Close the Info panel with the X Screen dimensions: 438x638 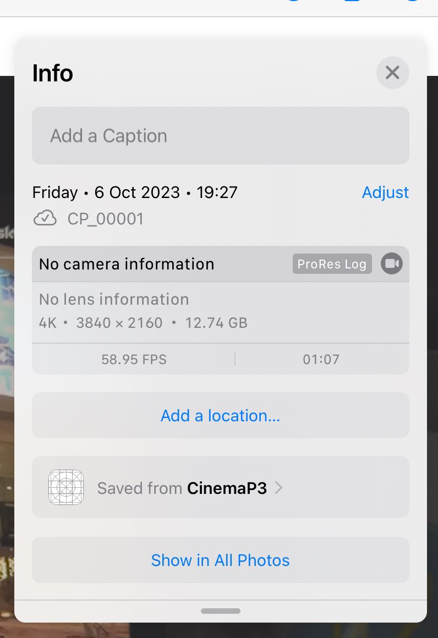tap(392, 73)
